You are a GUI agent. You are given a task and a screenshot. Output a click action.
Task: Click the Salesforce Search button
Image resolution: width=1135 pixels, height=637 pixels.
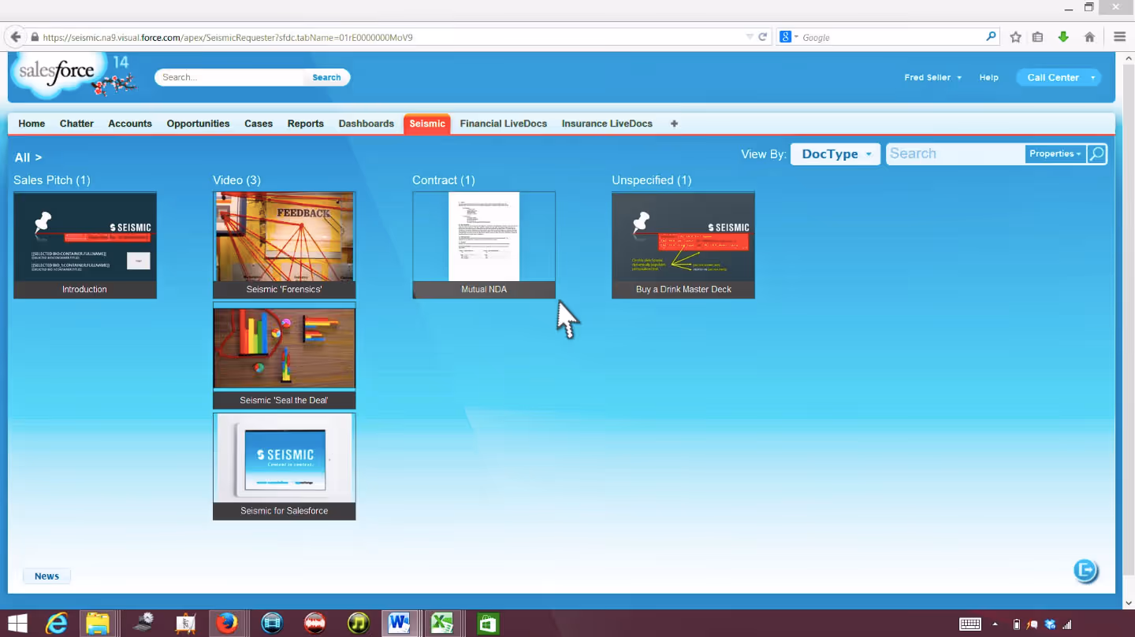point(326,77)
